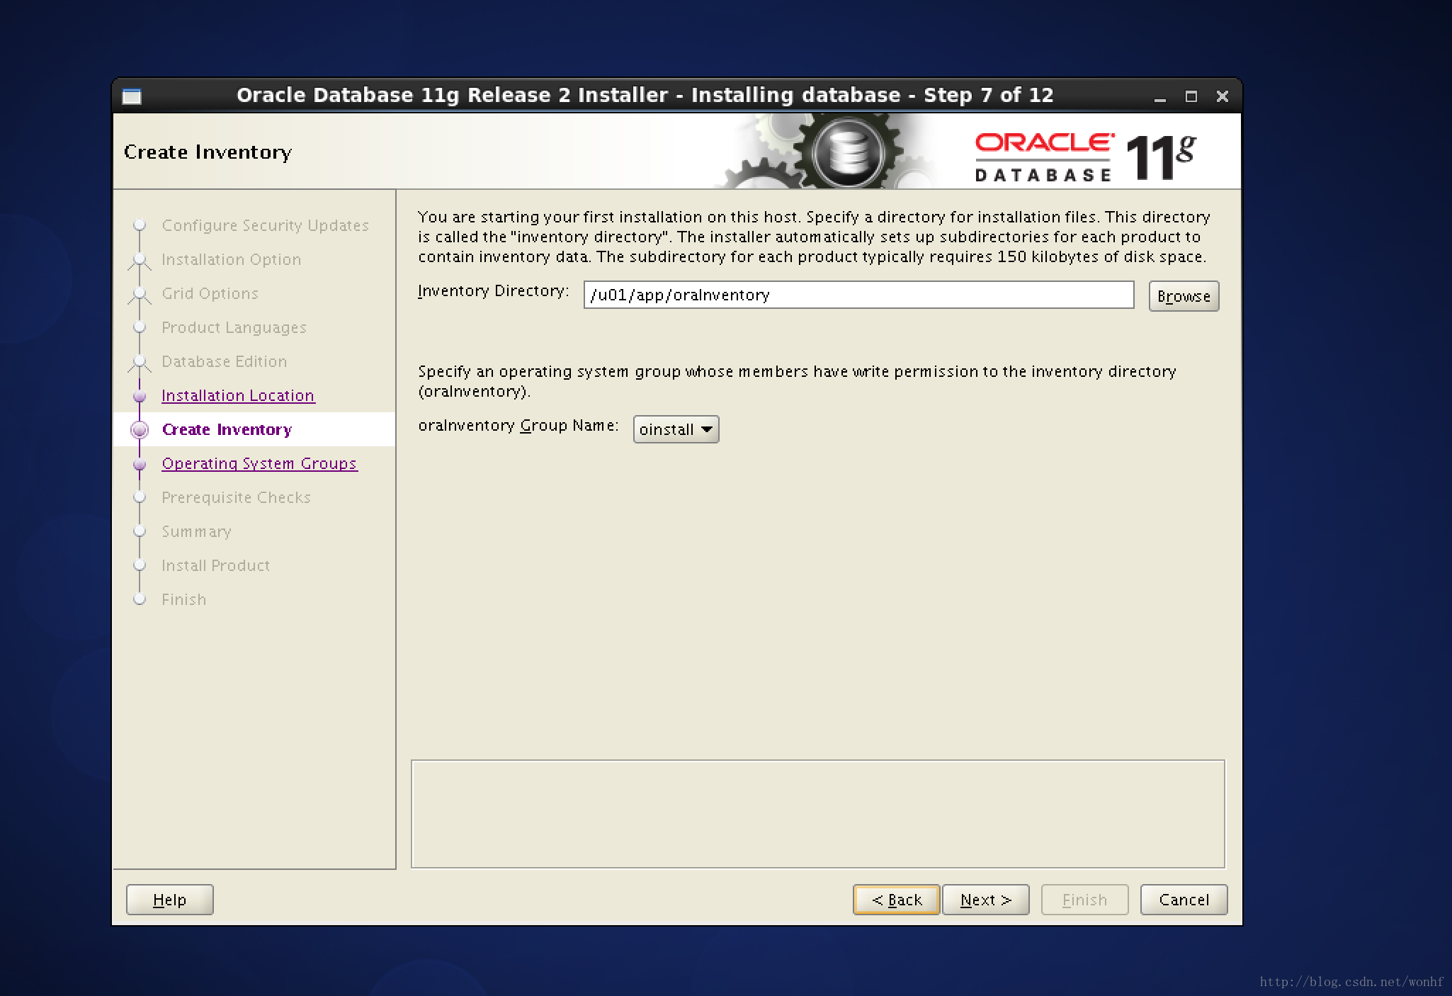1452x996 pixels.
Task: Select the Create Inventory step
Action: pyautogui.click(x=227, y=429)
